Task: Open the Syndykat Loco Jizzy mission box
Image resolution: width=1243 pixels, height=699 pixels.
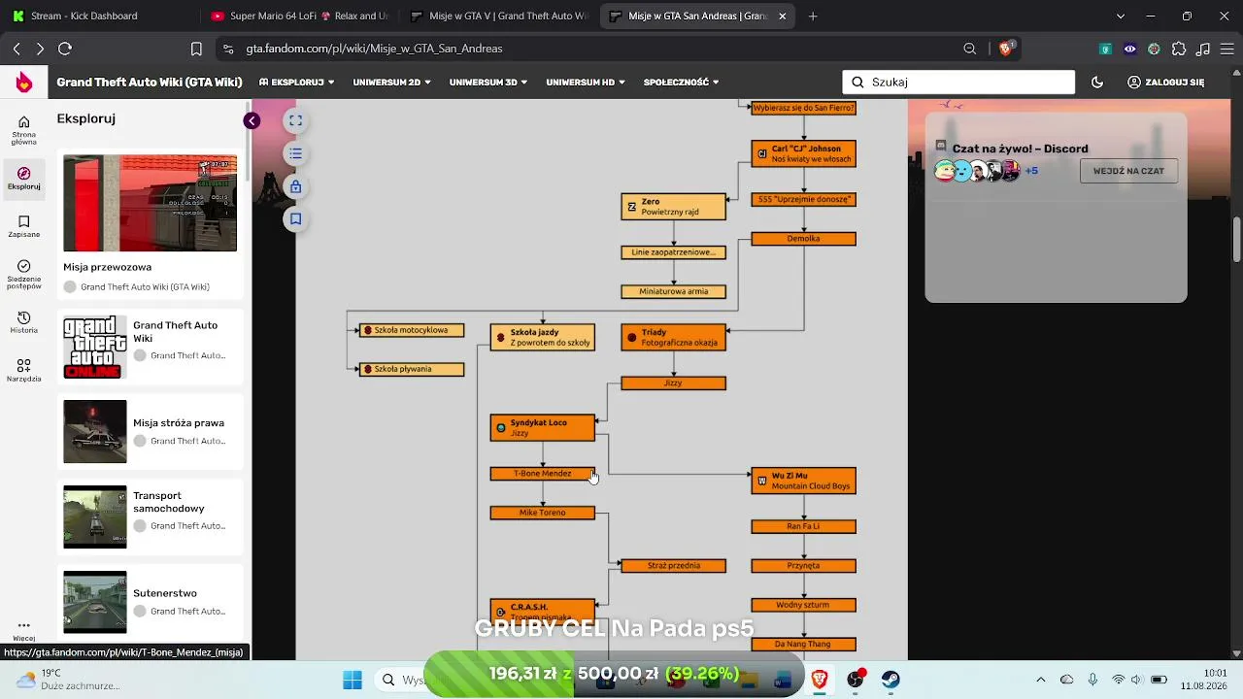Action: point(543,428)
